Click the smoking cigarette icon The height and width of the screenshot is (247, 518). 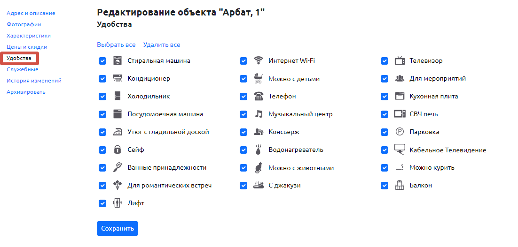click(x=400, y=168)
